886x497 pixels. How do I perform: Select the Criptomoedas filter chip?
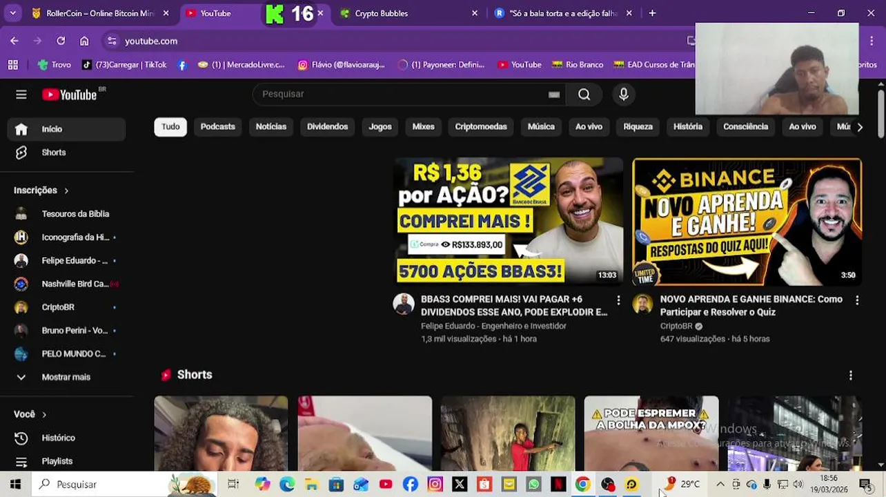481,127
